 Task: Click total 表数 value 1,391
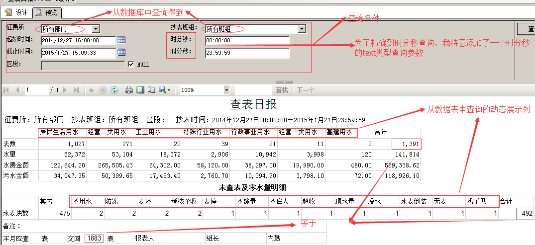coord(410,144)
